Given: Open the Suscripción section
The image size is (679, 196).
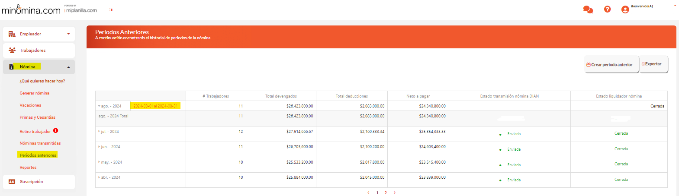Looking at the screenshot, I should [x=39, y=182].
